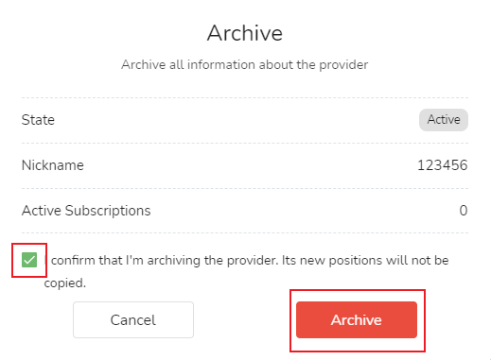Cancel the archive dialog
This screenshot has width=491, height=360.
133,319
